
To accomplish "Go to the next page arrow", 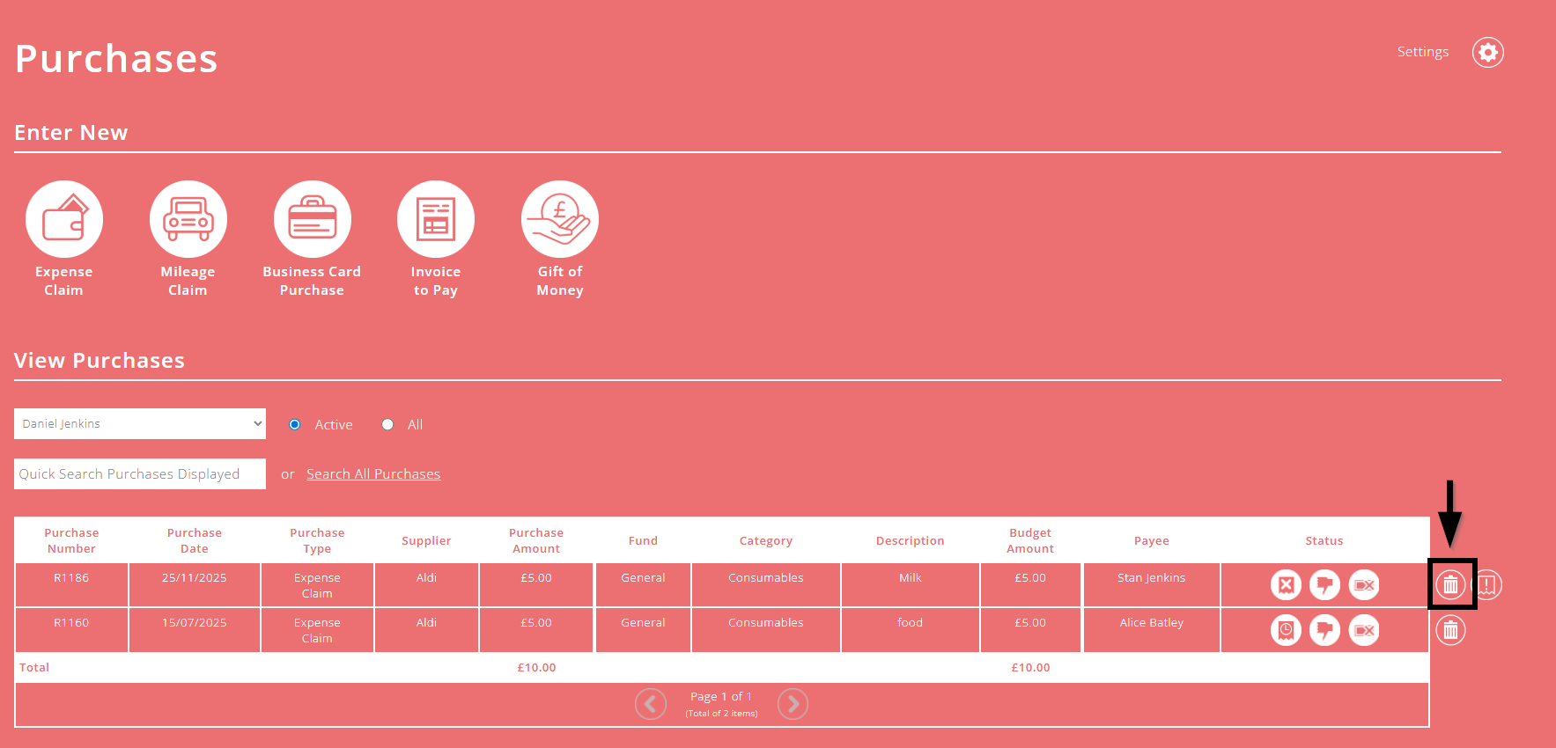I will [x=793, y=704].
